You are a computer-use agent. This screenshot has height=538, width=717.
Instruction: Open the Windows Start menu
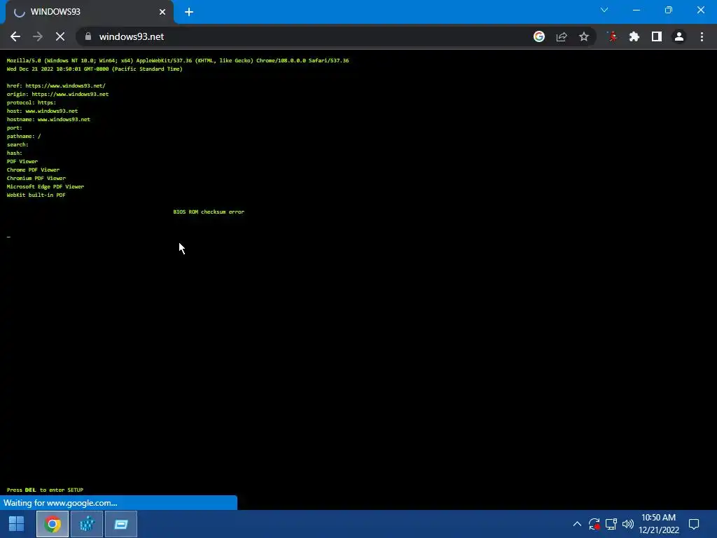pyautogui.click(x=17, y=524)
